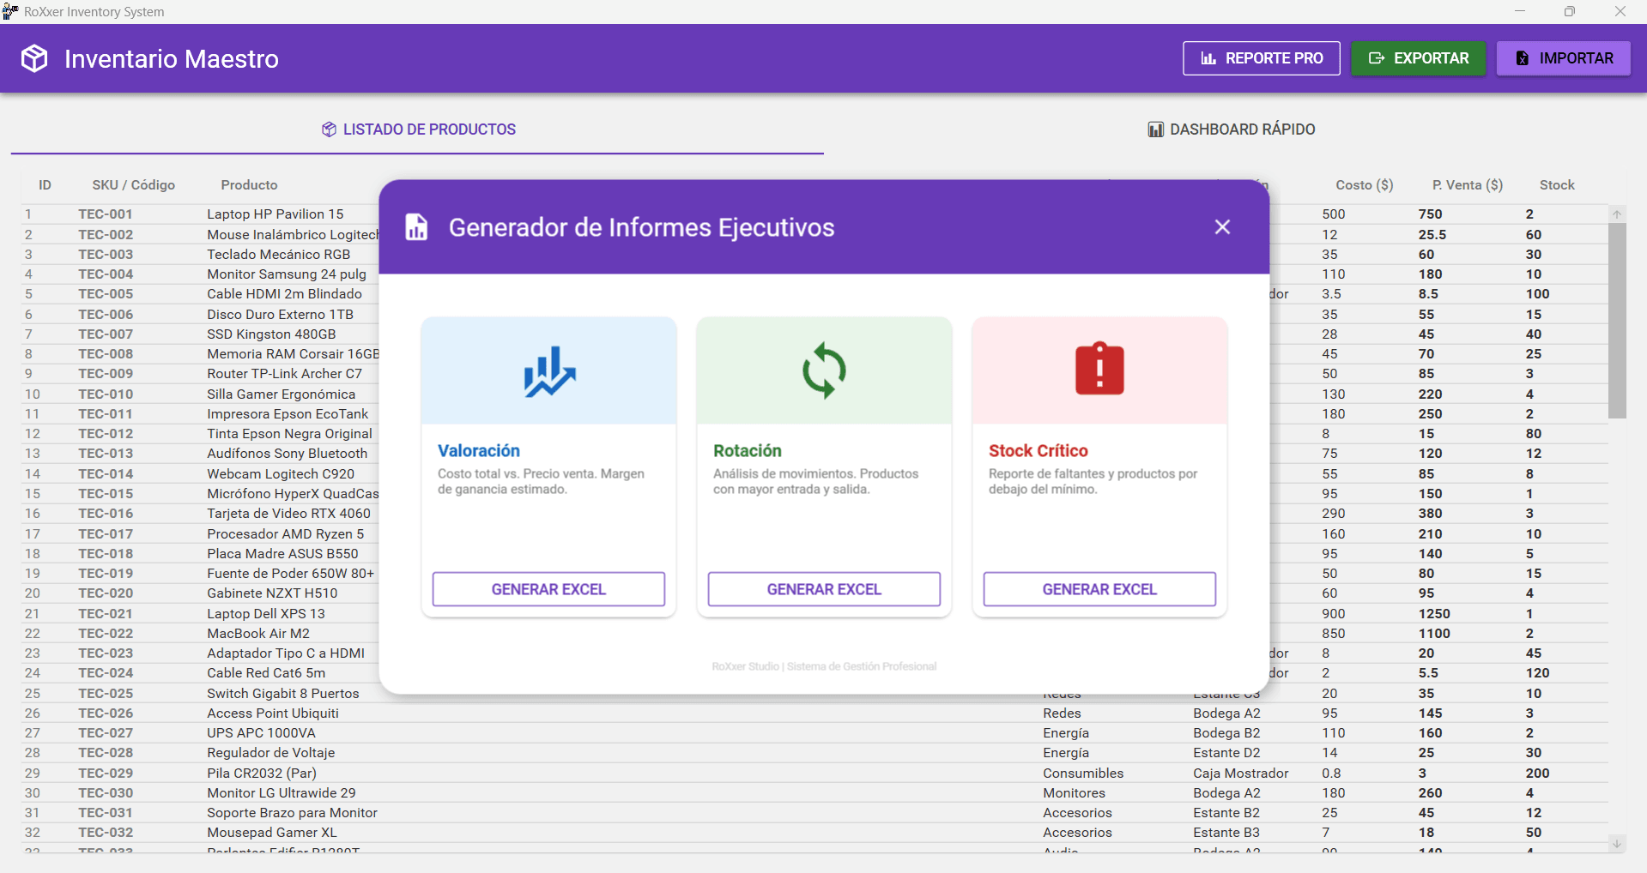Click the Rotación card title
This screenshot has height=873, width=1647.
pyautogui.click(x=748, y=451)
